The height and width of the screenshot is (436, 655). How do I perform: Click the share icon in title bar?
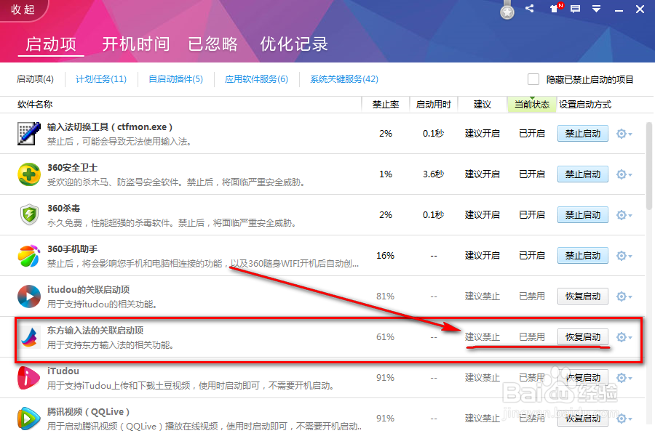pos(530,8)
